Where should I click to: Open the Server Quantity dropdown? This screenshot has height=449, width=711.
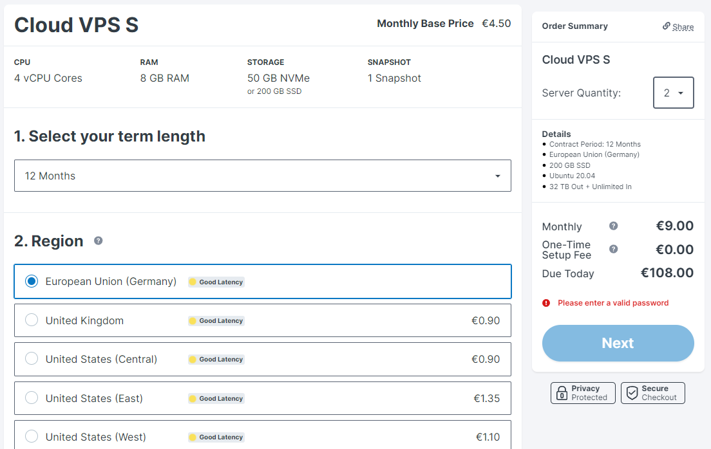pos(674,93)
